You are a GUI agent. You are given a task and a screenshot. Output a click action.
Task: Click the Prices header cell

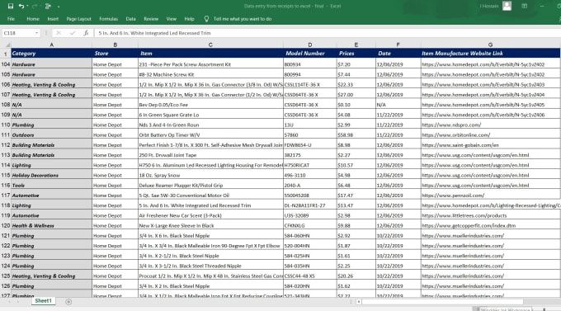(356, 54)
